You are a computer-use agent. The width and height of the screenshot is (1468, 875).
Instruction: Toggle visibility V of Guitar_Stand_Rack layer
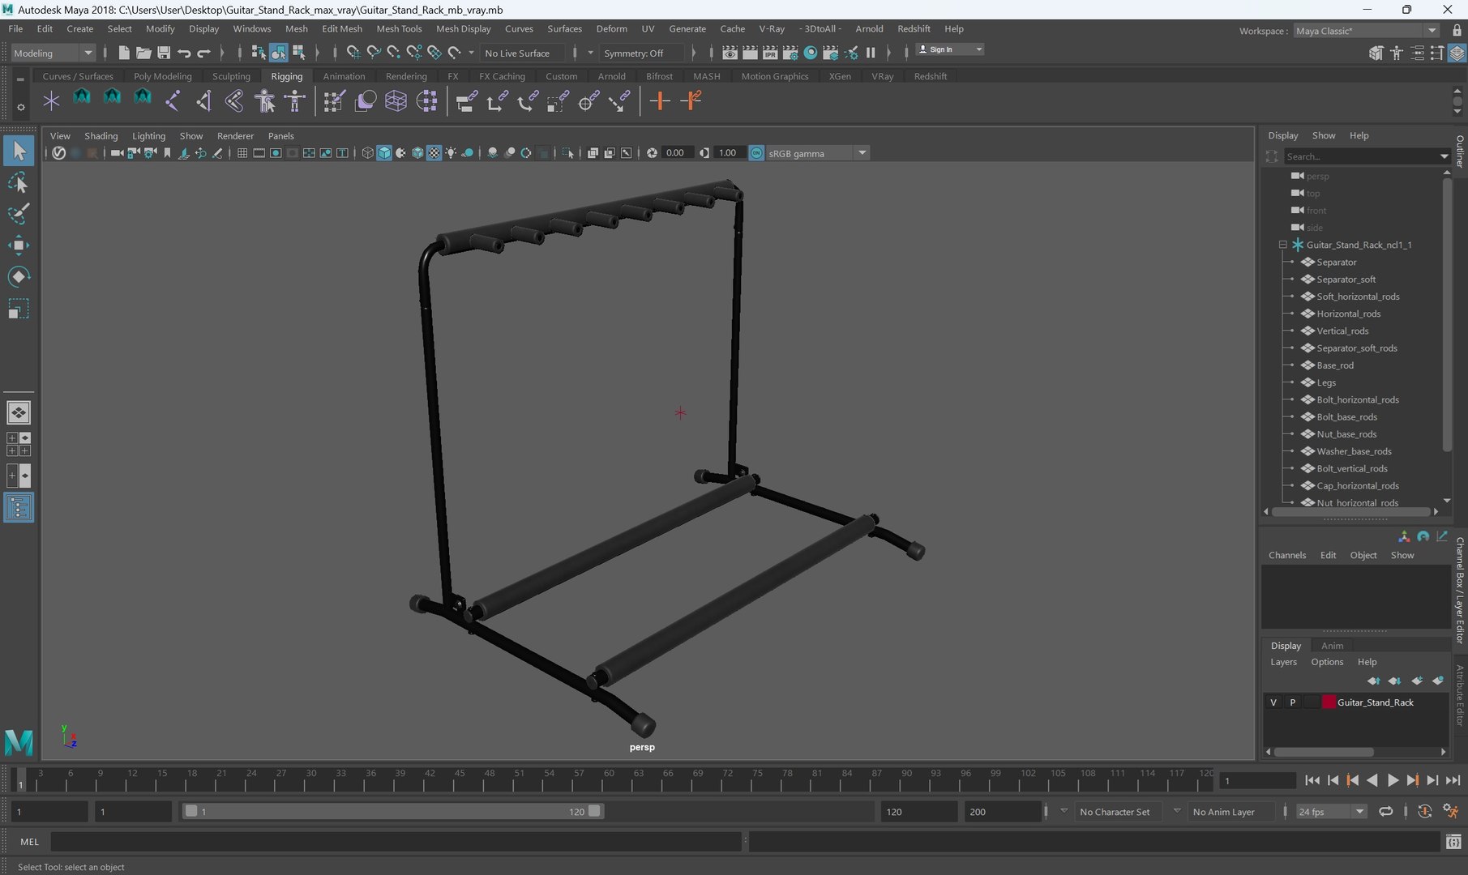(1273, 702)
